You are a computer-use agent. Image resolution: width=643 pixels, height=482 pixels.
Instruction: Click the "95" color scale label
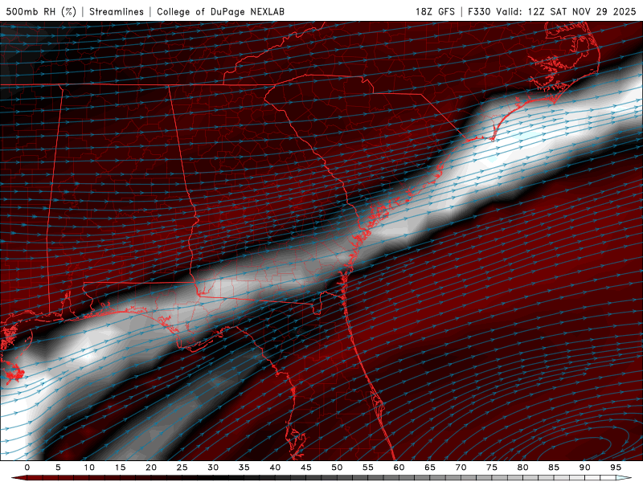616,468
